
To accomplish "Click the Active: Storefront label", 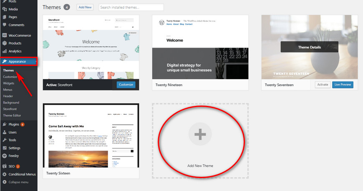I will coord(59,85).
